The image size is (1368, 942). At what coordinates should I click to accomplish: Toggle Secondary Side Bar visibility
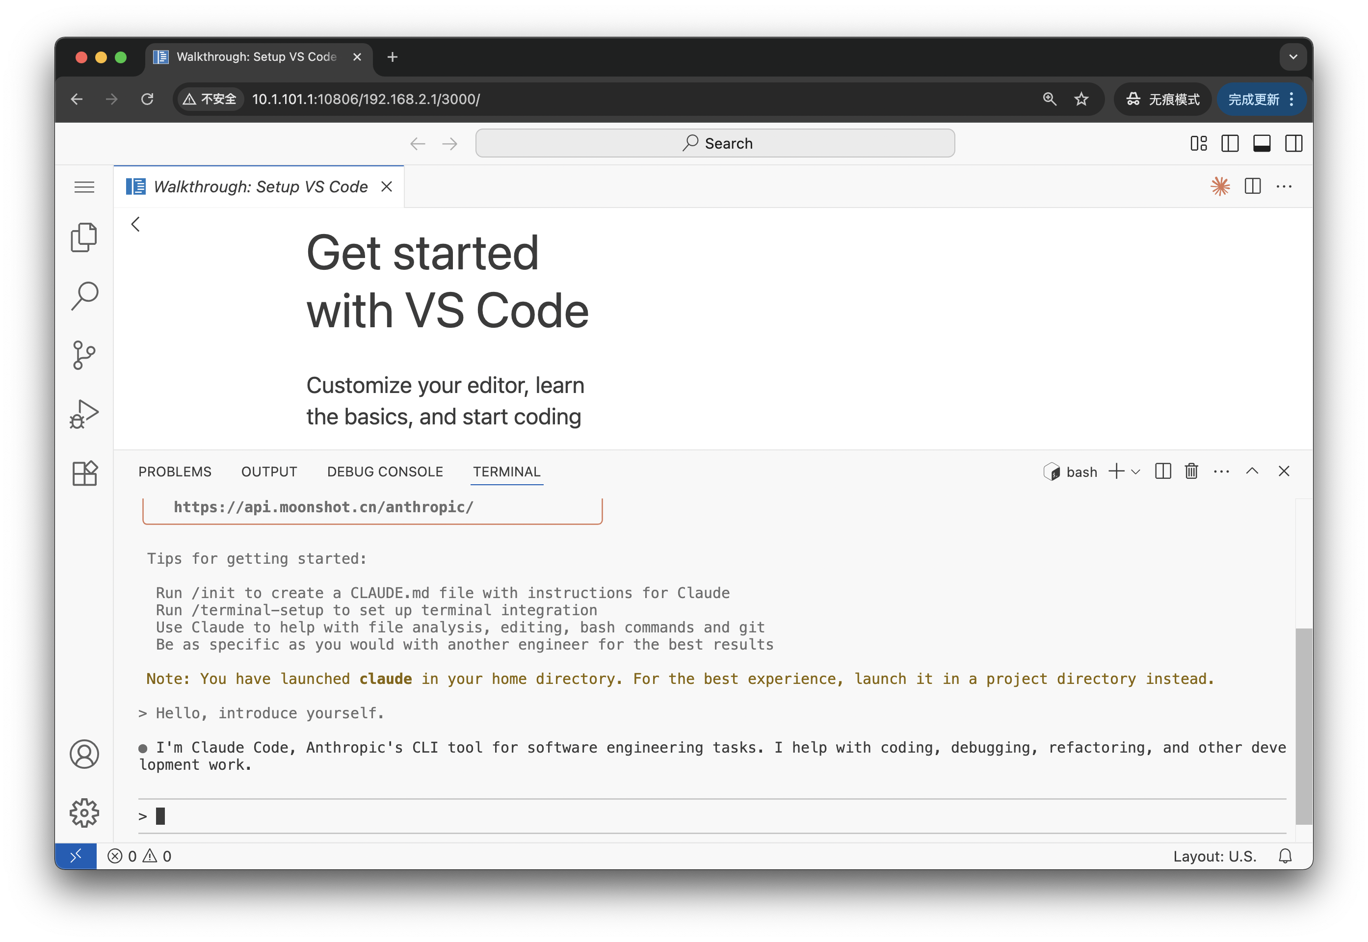pyautogui.click(x=1293, y=143)
